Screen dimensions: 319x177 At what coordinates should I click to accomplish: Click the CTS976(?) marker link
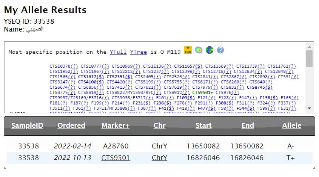tap(227, 92)
